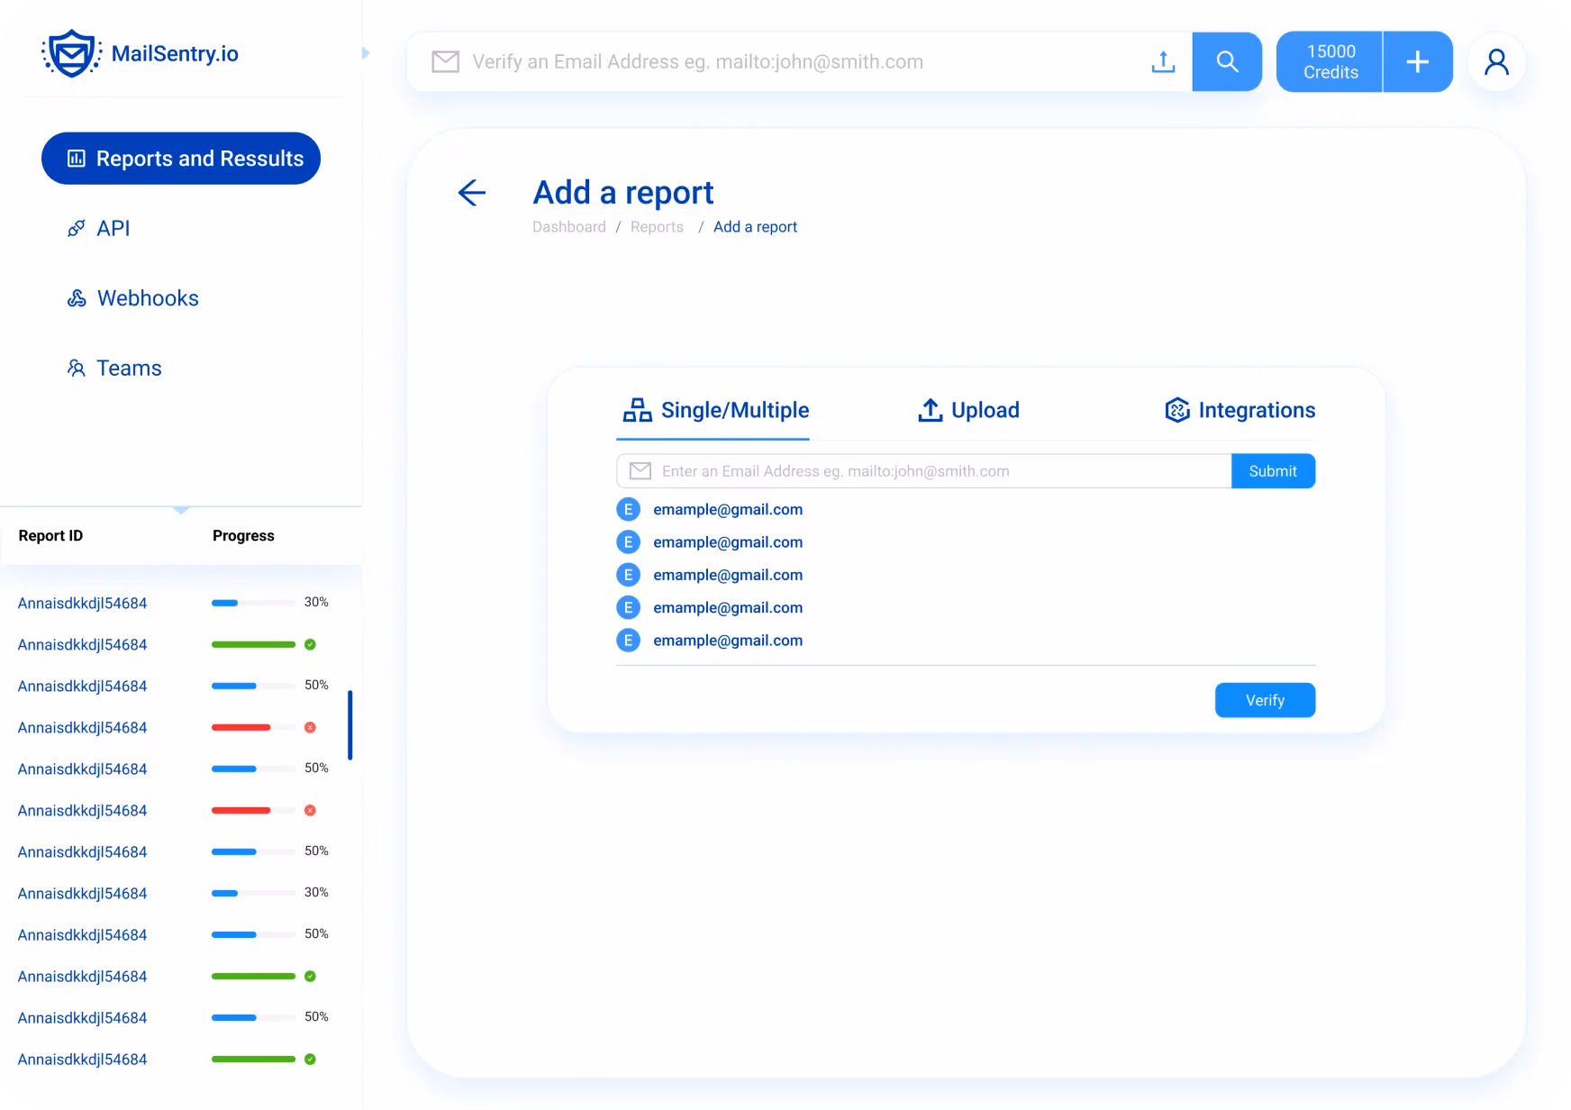
Task: Open the Webhooks menu item
Action: tap(133, 298)
